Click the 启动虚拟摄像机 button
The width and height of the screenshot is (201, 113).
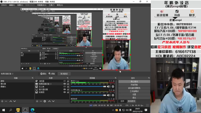(x=134, y=88)
